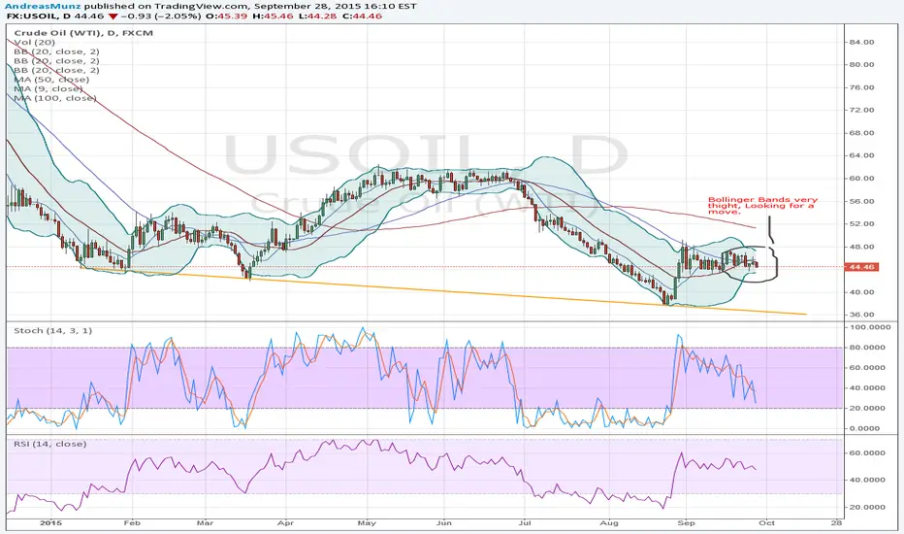Click the 2015 time axis label
Screen dimensions: 904x534
pos(49,523)
